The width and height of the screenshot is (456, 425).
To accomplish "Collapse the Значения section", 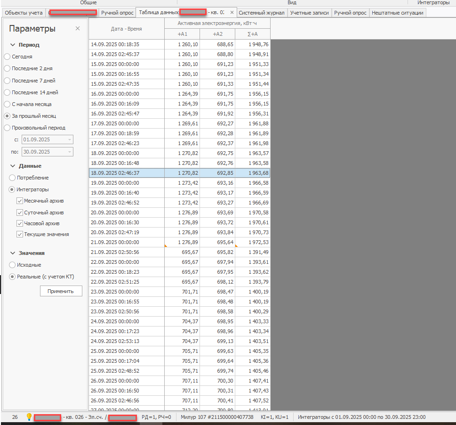I will 12,253.
